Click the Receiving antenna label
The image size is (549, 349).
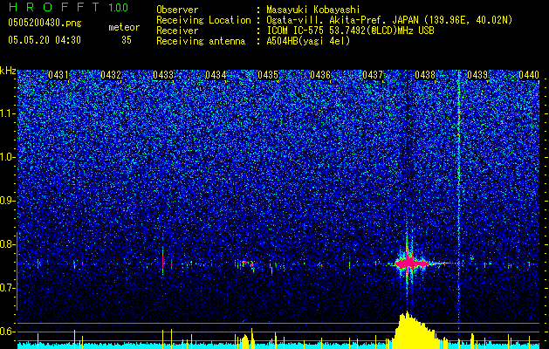click(201, 41)
